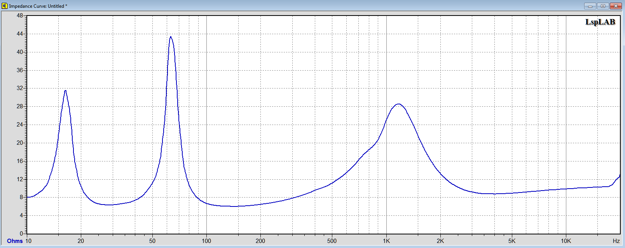Click the 20 frequency axis label
This screenshot has height=248, width=625.
click(81, 241)
